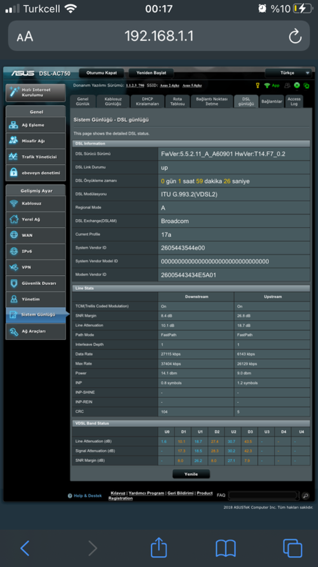Open Yönetim administration page
This screenshot has width=318, height=567.
[x=36, y=299]
